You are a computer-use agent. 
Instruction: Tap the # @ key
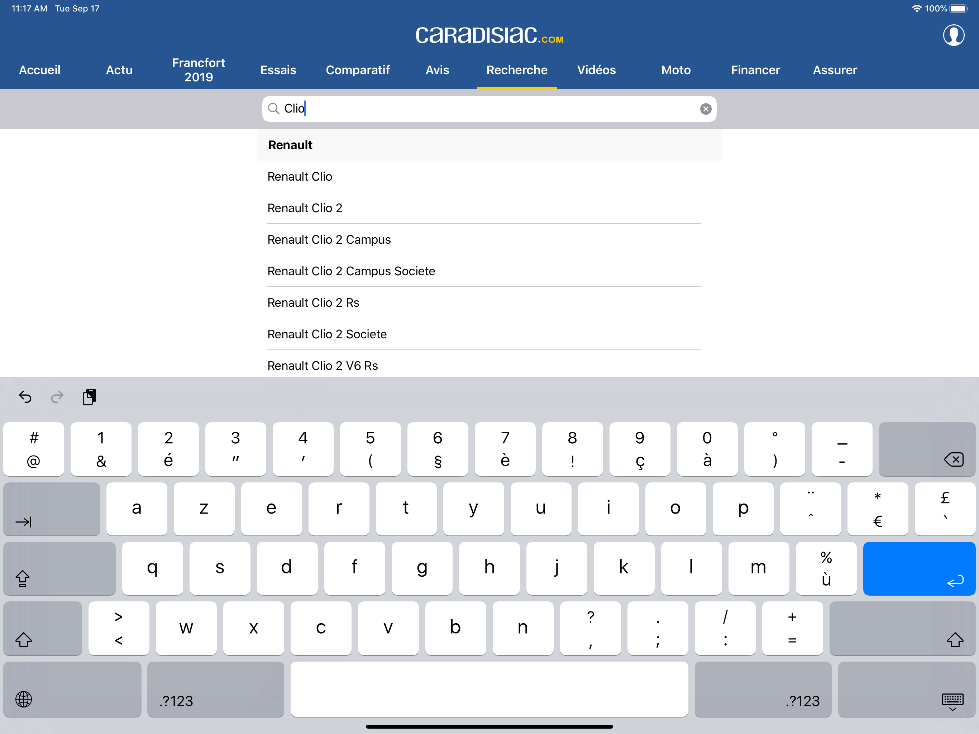(34, 449)
